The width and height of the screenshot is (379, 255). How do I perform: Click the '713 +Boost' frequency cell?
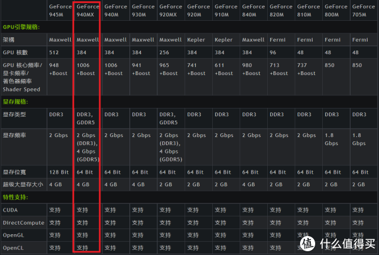point(279,69)
